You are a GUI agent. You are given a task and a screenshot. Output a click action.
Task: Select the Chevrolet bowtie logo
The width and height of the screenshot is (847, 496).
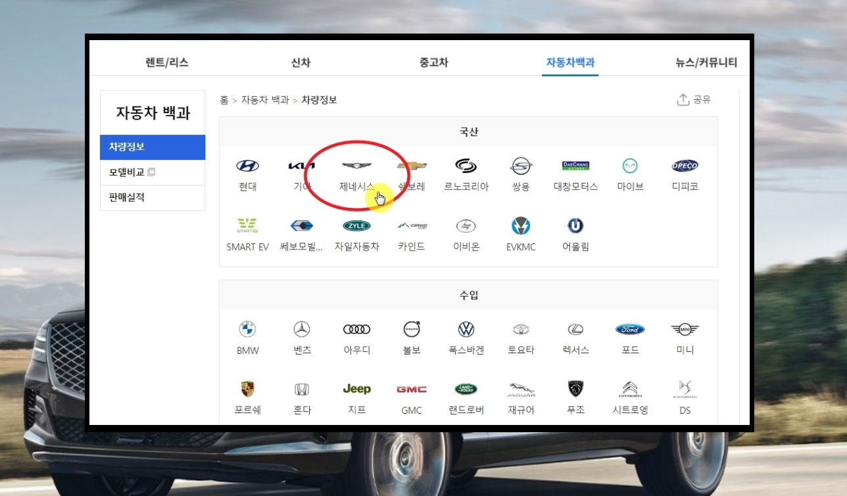[x=412, y=166]
